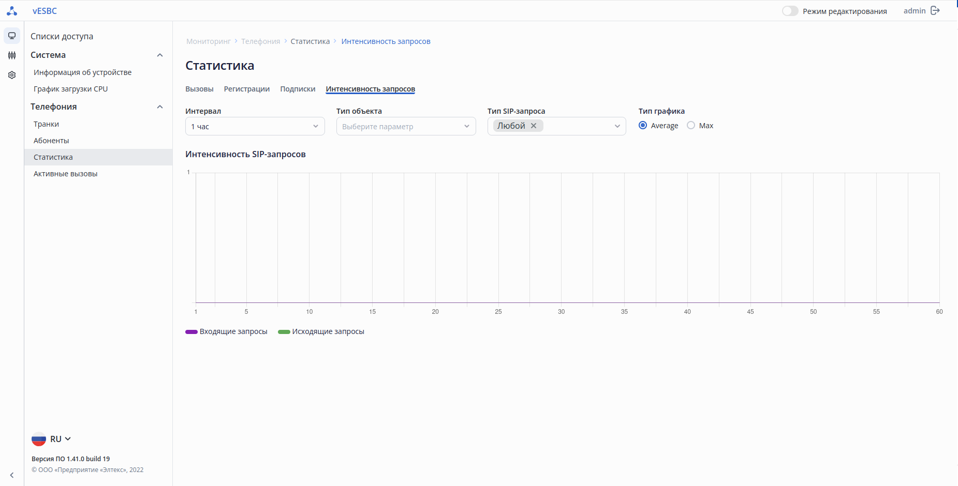This screenshot has width=958, height=486.
Task: Open the Тип объекта dropdown
Action: pyautogui.click(x=406, y=126)
